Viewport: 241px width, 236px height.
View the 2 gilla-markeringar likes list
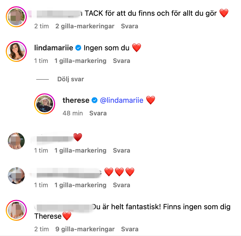[x=85, y=26]
